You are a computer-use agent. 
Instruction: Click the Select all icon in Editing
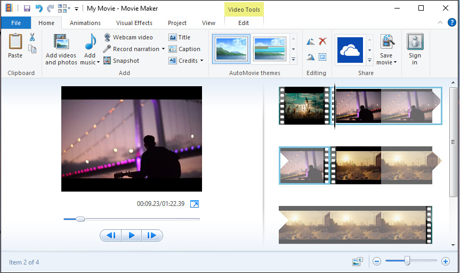pyautogui.click(x=322, y=57)
